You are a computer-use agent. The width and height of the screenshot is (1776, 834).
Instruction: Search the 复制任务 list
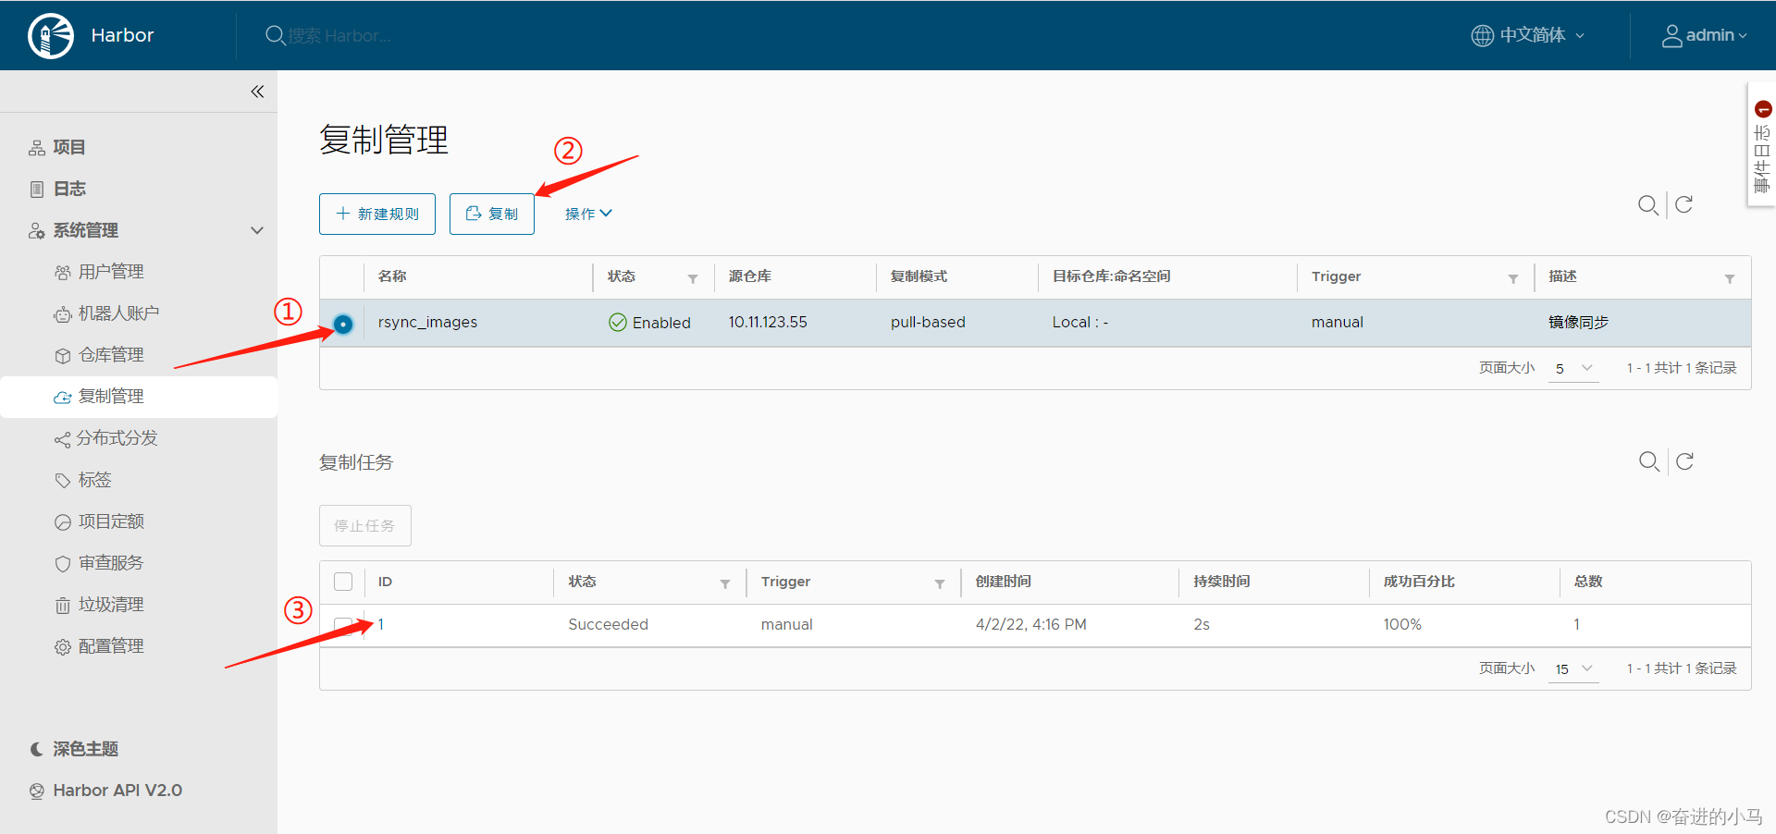pyautogui.click(x=1649, y=461)
